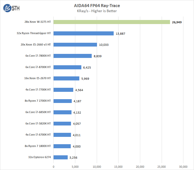Image resolution: width=194 pixels, height=170 pixels.
Task: Select the 6x Core i7-8700K HT label
Action: click(38, 67)
